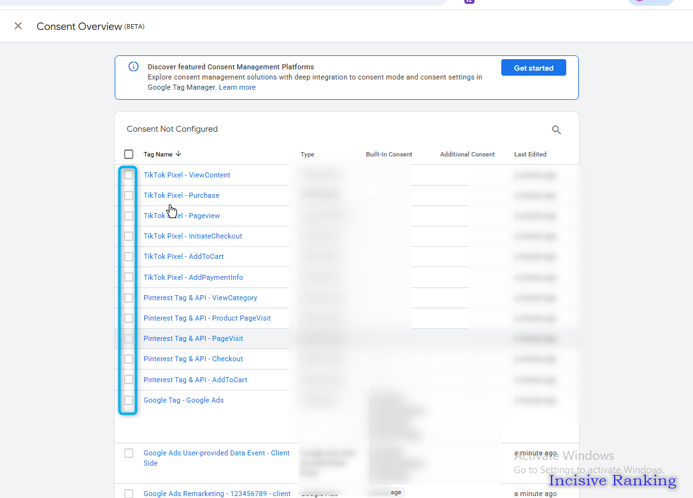Open the TikTok Pixel - InitiateCheckout tag

click(x=193, y=236)
